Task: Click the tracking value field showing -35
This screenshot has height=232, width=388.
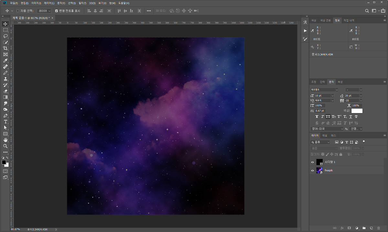Action: point(351,100)
